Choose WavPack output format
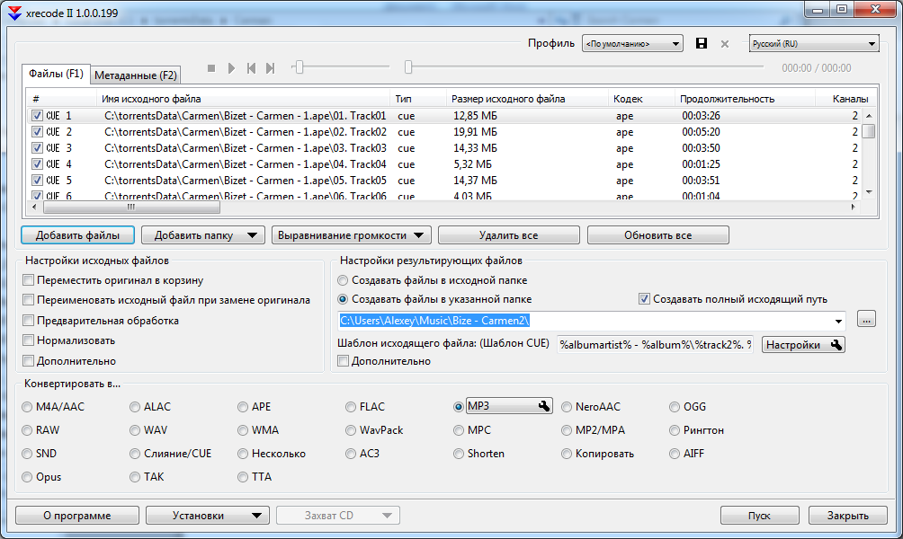The image size is (903, 539). (351, 430)
